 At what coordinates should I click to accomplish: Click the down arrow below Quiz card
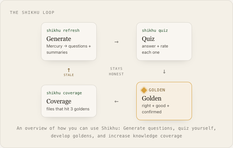164,72
